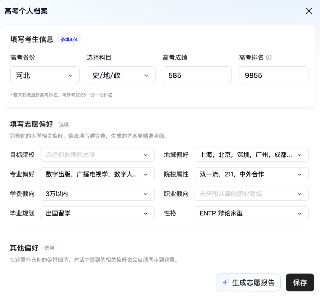Viewport: 320px width, 296px height.
Task: Click the 选择科目 label
Action: coord(99,57)
